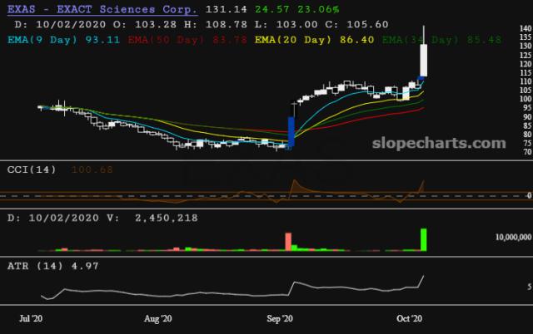Click the tall red September volume bar
The width and height of the screenshot is (533, 334).
click(289, 241)
